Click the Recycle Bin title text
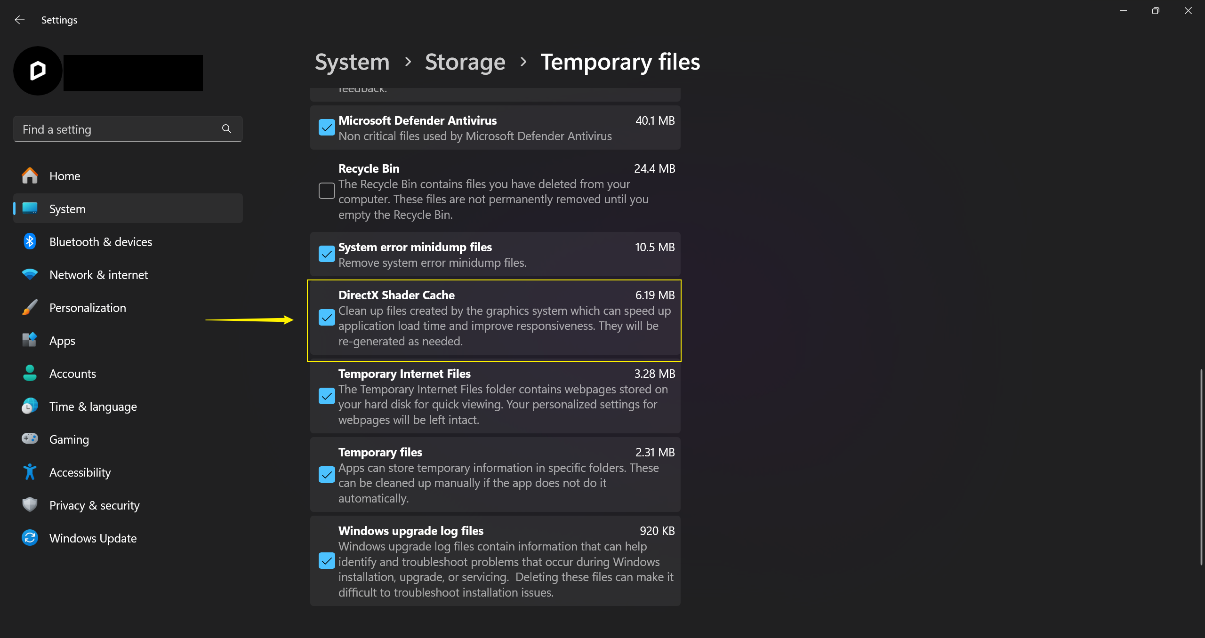 [x=369, y=168]
